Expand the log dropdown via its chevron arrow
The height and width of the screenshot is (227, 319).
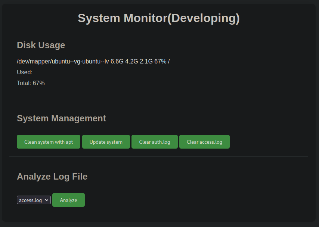pyautogui.click(x=47, y=200)
